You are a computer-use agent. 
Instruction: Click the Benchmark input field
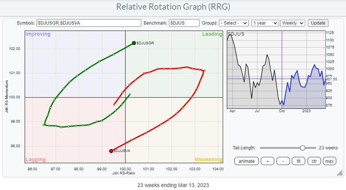point(184,23)
